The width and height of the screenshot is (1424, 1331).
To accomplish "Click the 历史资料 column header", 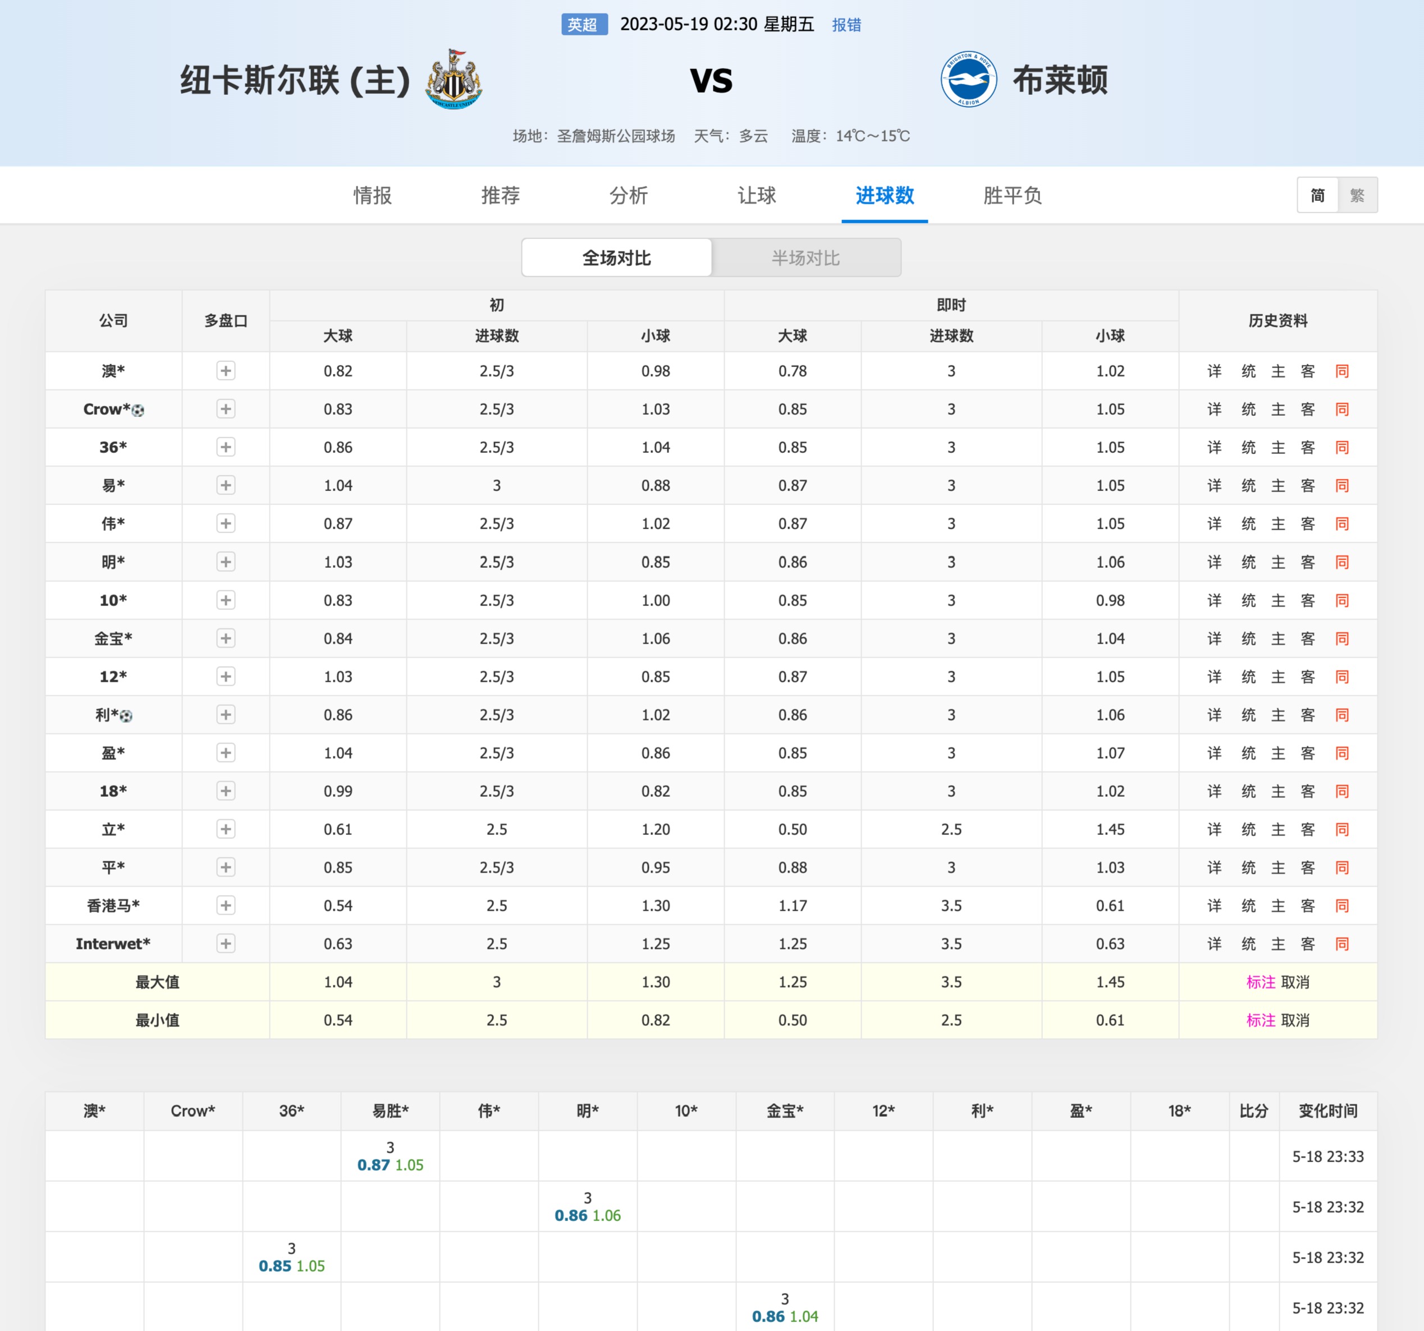I will 1278,321.
